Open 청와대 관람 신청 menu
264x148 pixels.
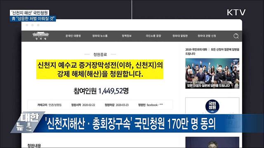click(207, 36)
